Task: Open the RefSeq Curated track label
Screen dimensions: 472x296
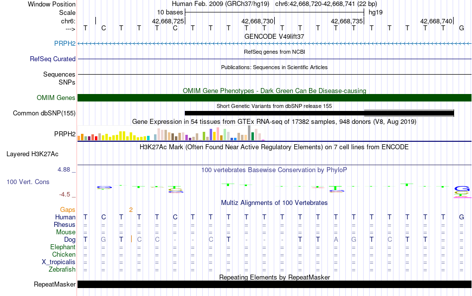Action: (53, 59)
